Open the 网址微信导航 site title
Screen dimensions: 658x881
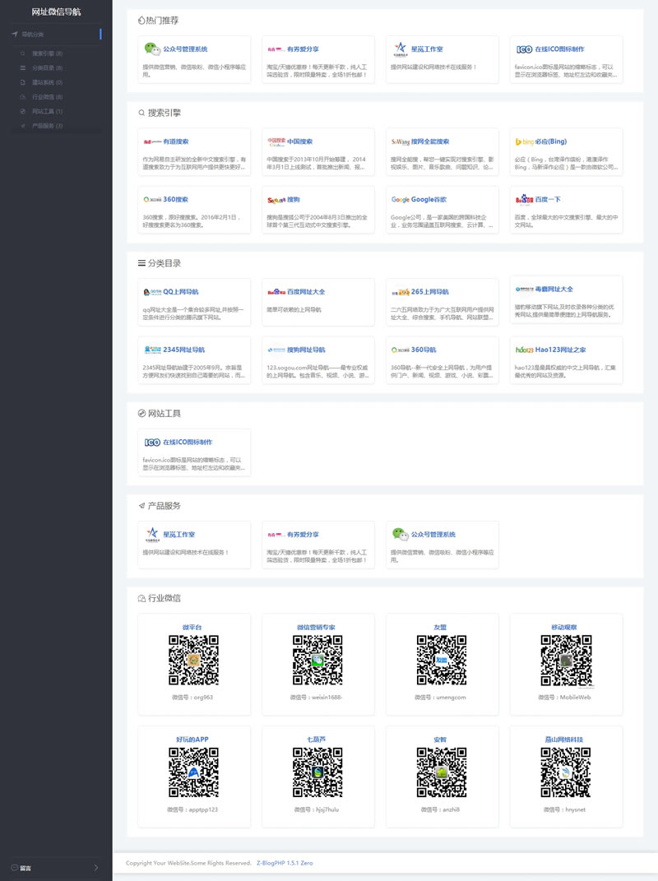(x=56, y=12)
